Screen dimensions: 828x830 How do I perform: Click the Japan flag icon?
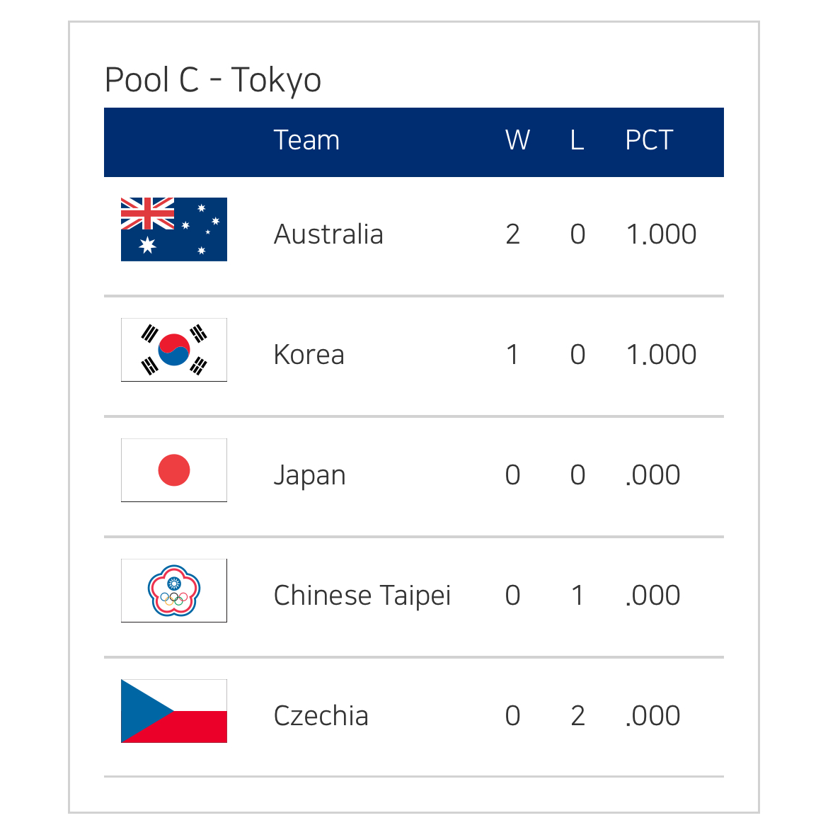(174, 470)
